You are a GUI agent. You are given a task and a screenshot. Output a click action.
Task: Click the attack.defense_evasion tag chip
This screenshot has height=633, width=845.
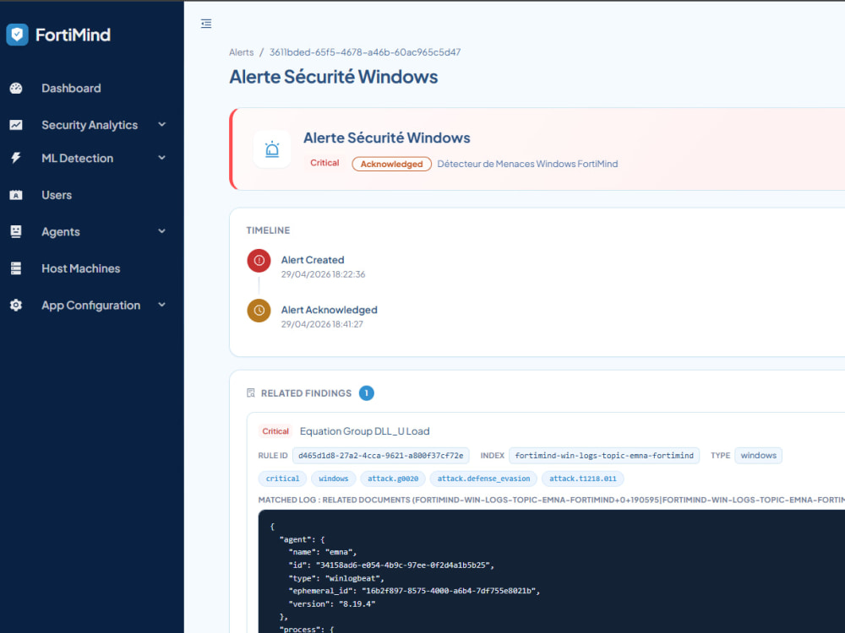pyautogui.click(x=483, y=479)
